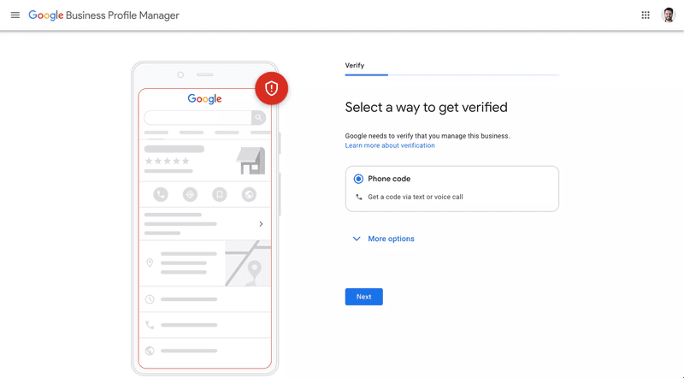Viewport: 684px width, 378px height.
Task: Click the 'Select a way to get verified' heading
Action: coord(426,108)
